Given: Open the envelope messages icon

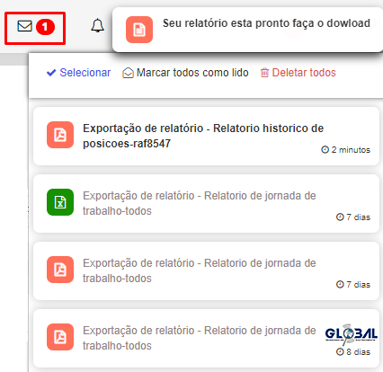Looking at the screenshot, I should coord(24,26).
